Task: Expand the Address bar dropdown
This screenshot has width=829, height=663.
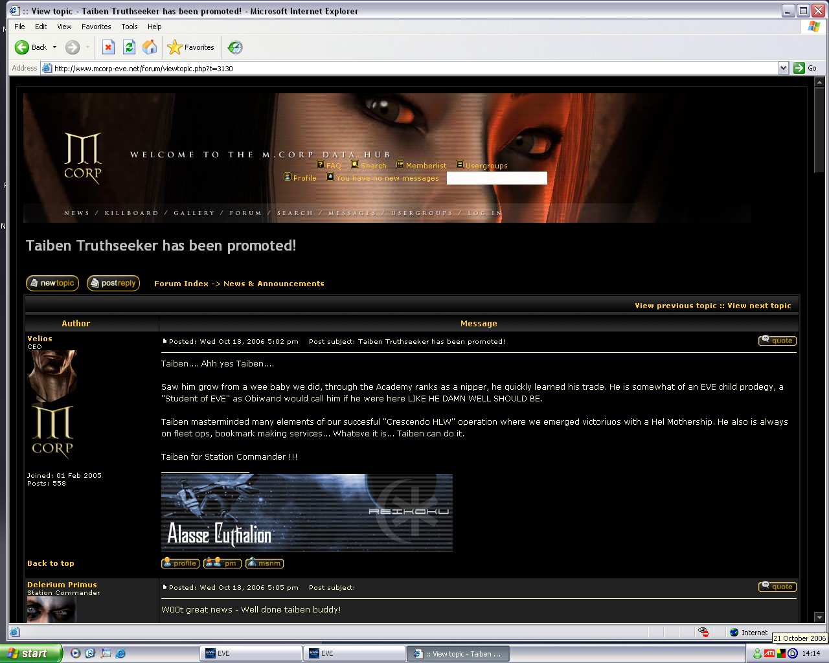Action: point(783,68)
